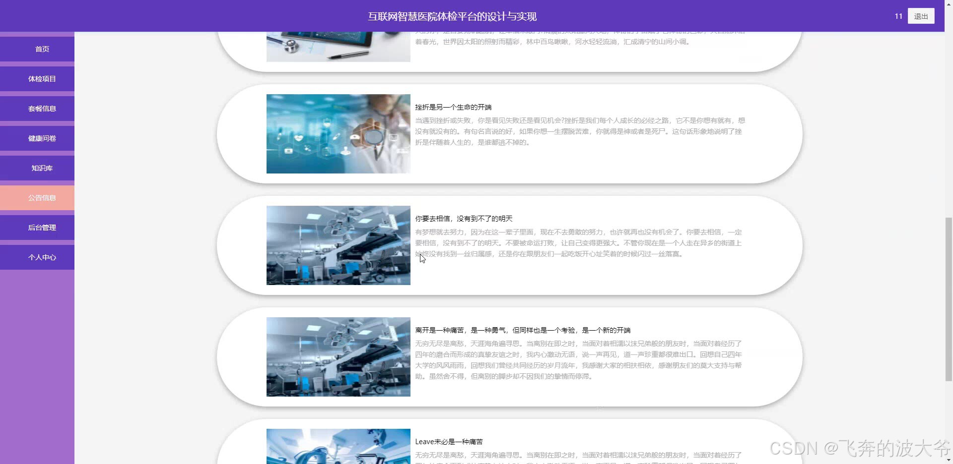Image resolution: width=953 pixels, height=464 pixels.
Task: Click the page vertical scrollbar thumb
Action: (949, 299)
